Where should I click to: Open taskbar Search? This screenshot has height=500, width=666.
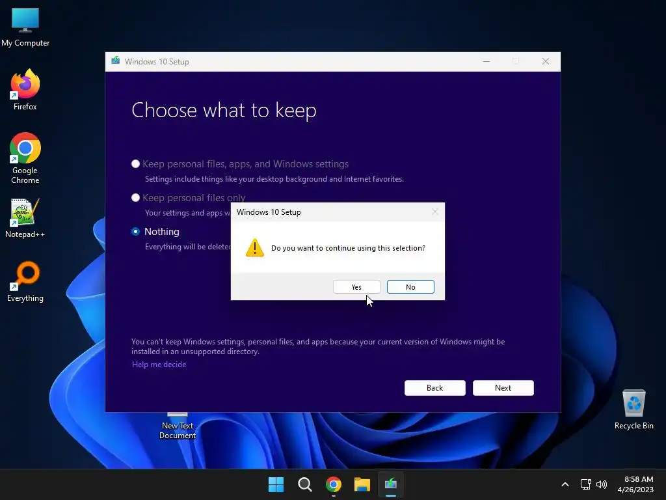coord(304,484)
